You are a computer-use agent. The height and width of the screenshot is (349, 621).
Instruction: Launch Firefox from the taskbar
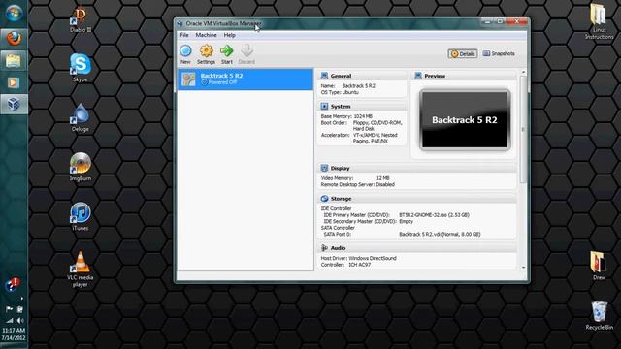(14, 39)
